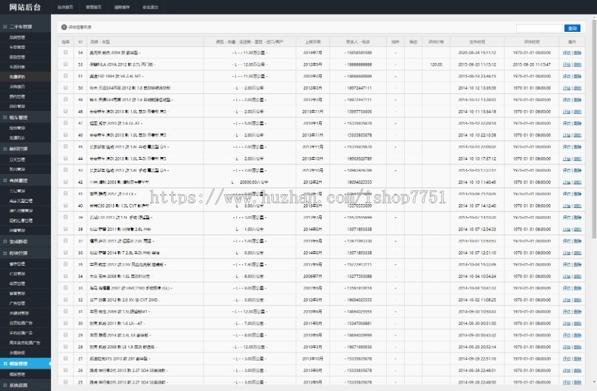
Task: Click the round icon beside 评估信息列表 title
Action: pyautogui.click(x=64, y=27)
